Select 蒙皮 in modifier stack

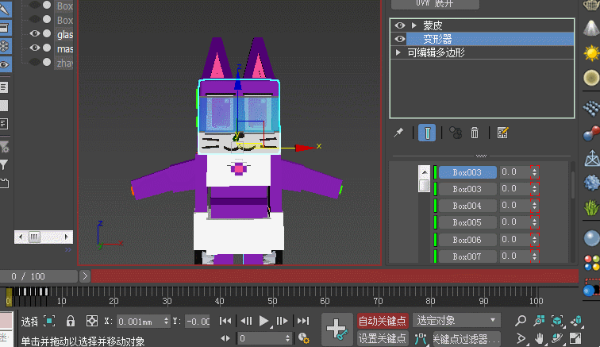point(433,25)
